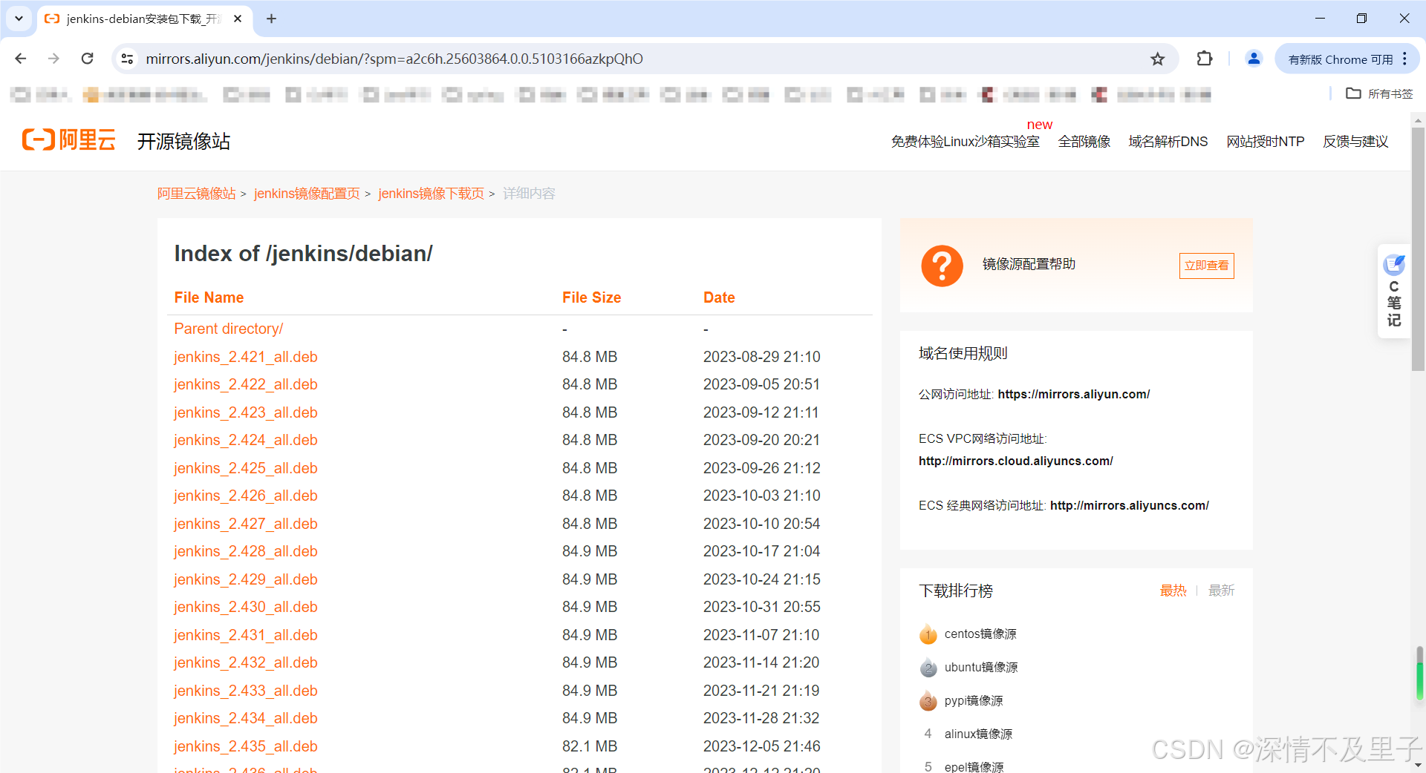1426x773 pixels.
Task: Bookmark this page with the star icon
Action: click(x=1157, y=59)
